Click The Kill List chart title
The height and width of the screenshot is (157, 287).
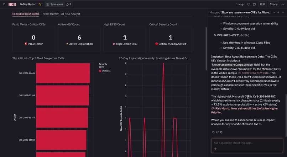[x=38, y=58]
